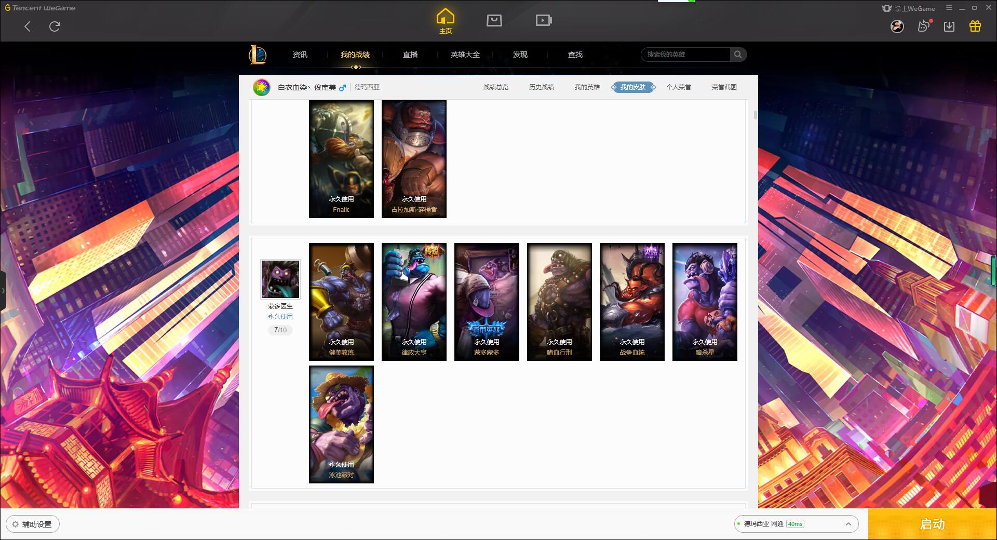Click the male gender icon
The height and width of the screenshot is (540, 997).
point(342,88)
